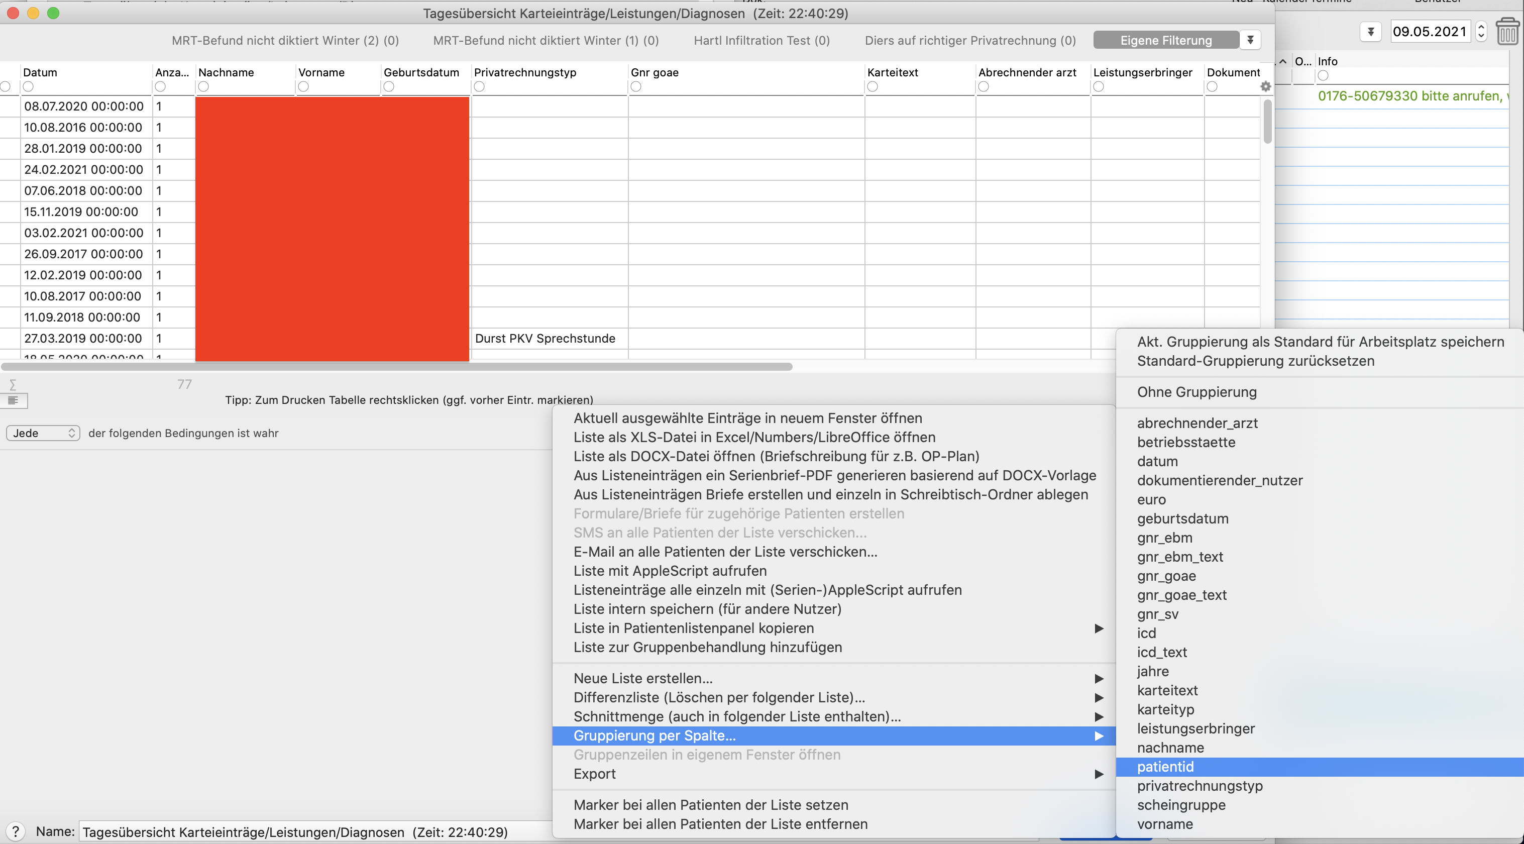Click the horizontal scrollbar under the table

pos(396,366)
